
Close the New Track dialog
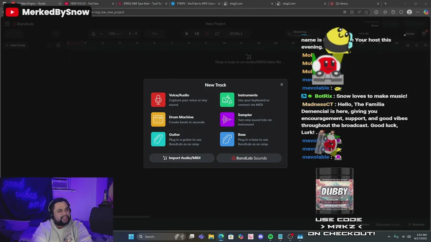[282, 84]
